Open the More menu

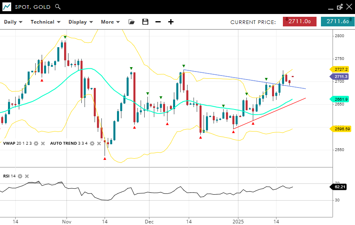[110, 22]
